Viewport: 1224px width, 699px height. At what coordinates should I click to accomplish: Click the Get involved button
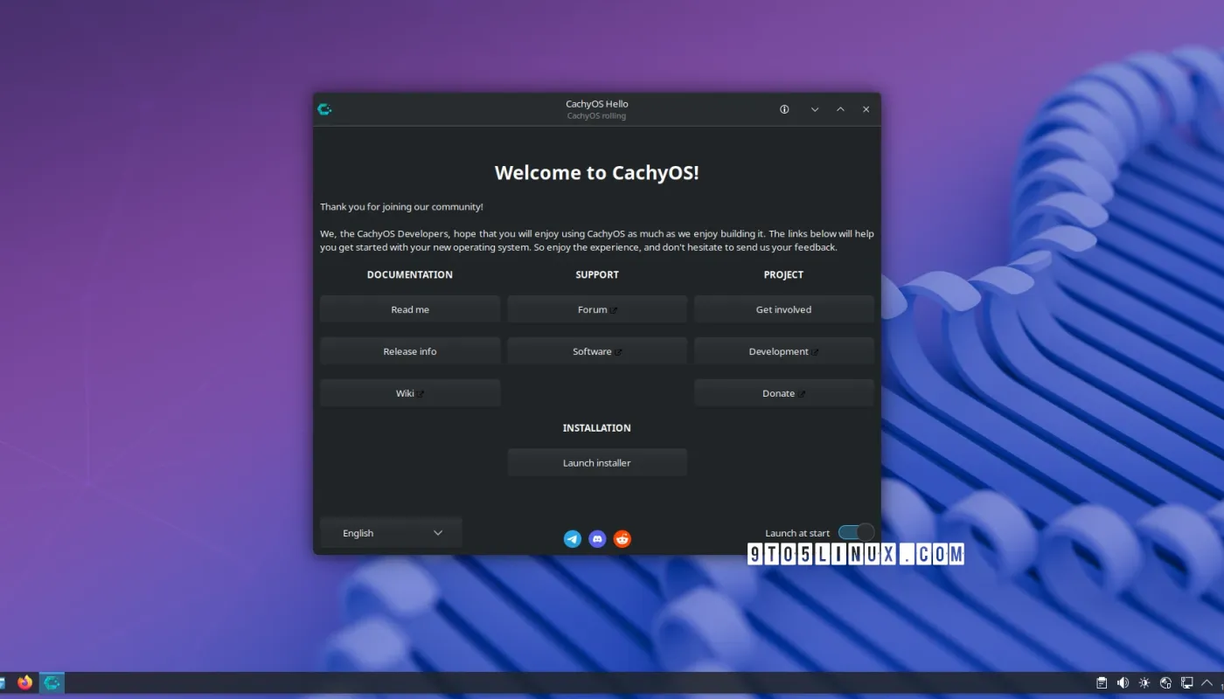tap(784, 309)
